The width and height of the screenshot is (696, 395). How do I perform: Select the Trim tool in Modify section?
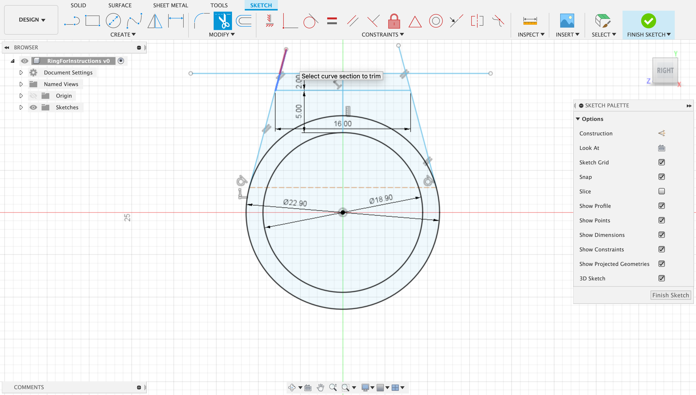click(222, 21)
